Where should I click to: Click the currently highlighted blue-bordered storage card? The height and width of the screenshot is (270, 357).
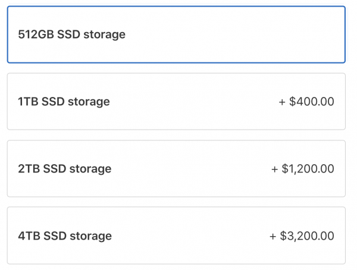click(x=176, y=34)
